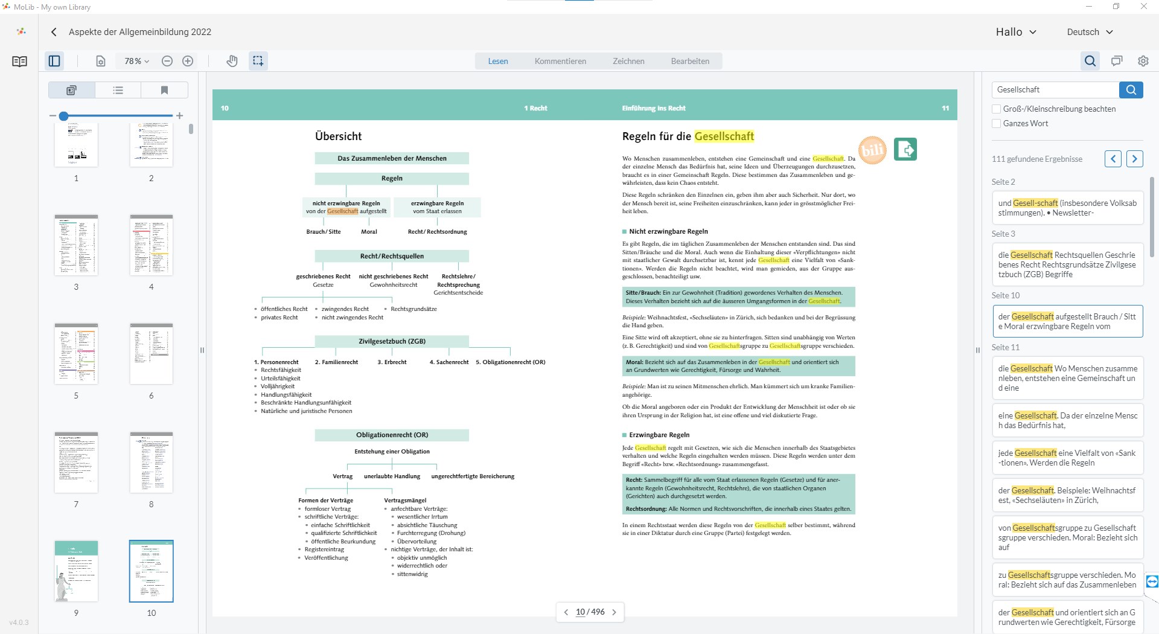Open Seite 3 result 'die Gesellschaft Rechtsquellen'
Image resolution: width=1159 pixels, height=634 pixels.
coord(1067,264)
